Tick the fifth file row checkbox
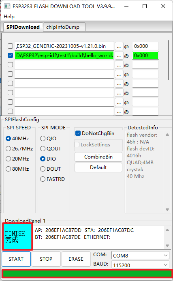The height and width of the screenshot is (281, 173). tap(11, 84)
